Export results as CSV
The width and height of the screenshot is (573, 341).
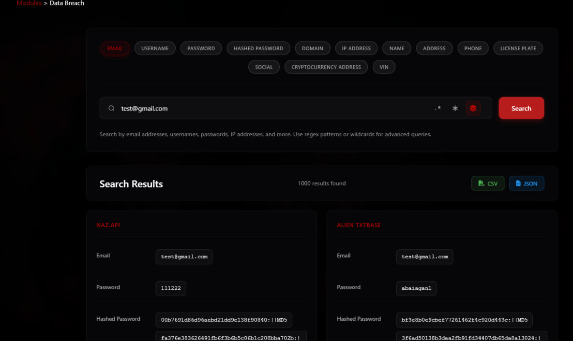coord(488,184)
